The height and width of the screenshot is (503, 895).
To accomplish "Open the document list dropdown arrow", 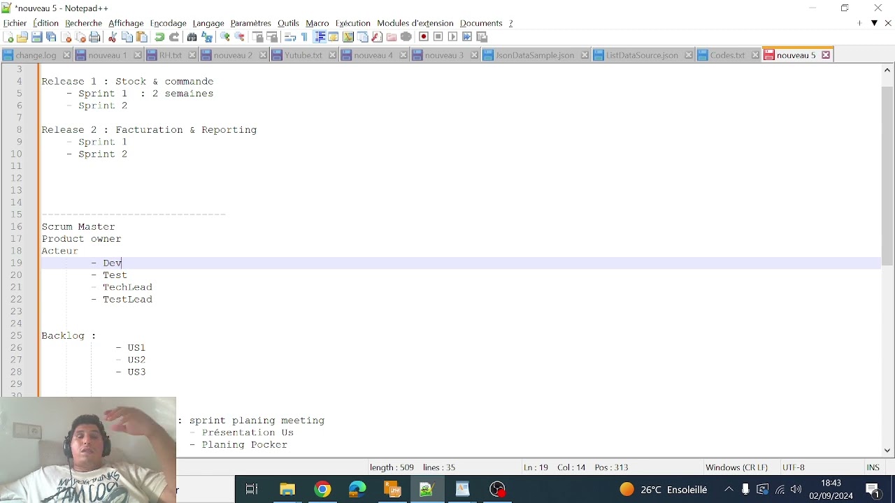I will pyautogui.click(x=874, y=23).
